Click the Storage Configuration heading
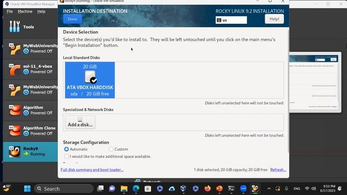Image resolution: width=347 pixels, height=195 pixels. click(x=86, y=142)
